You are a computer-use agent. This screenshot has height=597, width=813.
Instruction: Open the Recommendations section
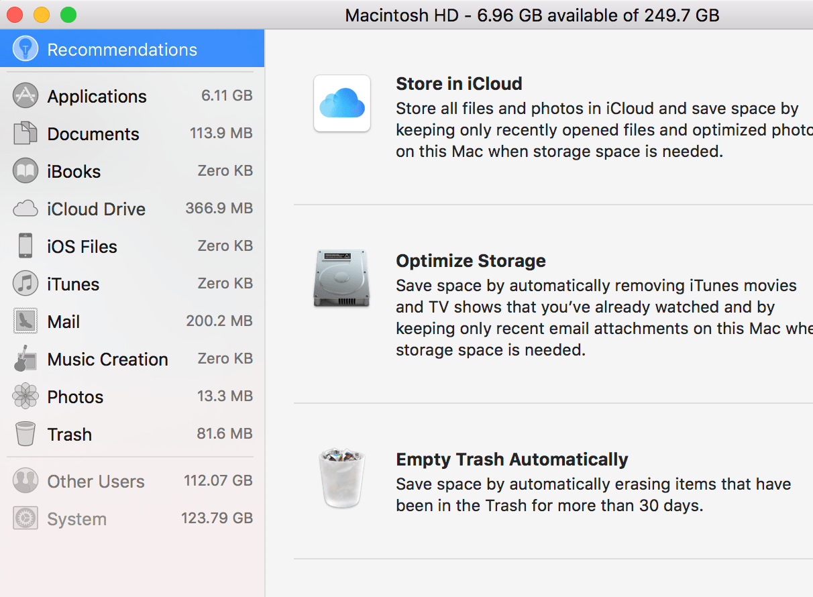[x=121, y=48]
